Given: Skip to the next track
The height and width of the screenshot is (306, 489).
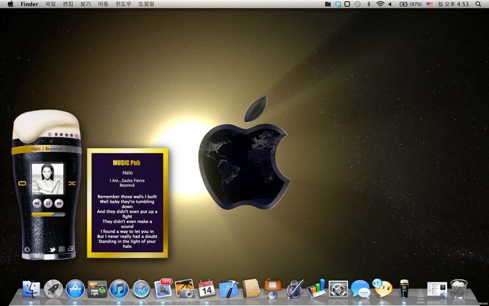Looking at the screenshot, I should pyautogui.click(x=59, y=203).
